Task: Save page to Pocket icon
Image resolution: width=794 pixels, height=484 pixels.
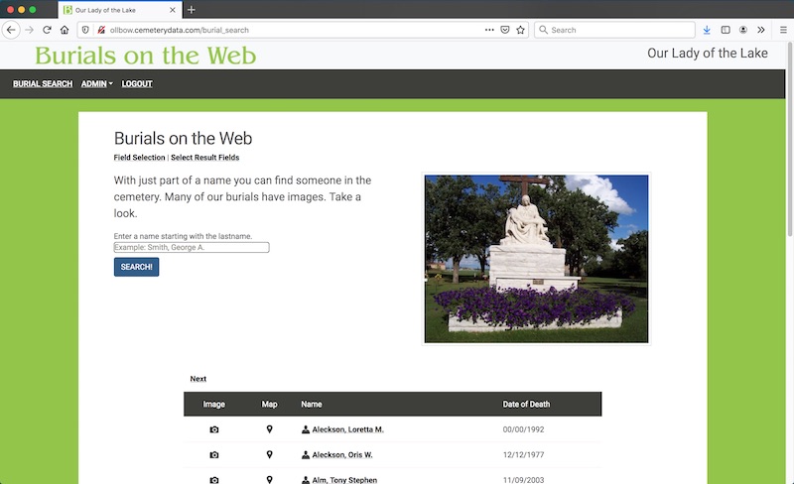Action: (x=505, y=30)
